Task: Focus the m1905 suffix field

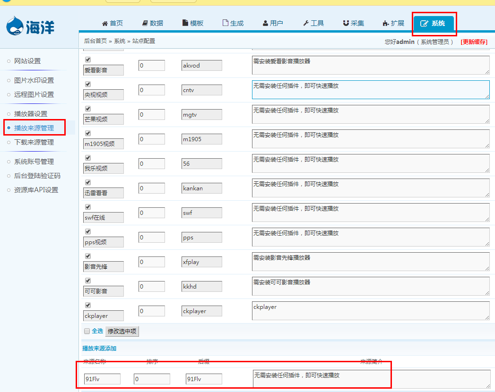Action: [x=202, y=139]
